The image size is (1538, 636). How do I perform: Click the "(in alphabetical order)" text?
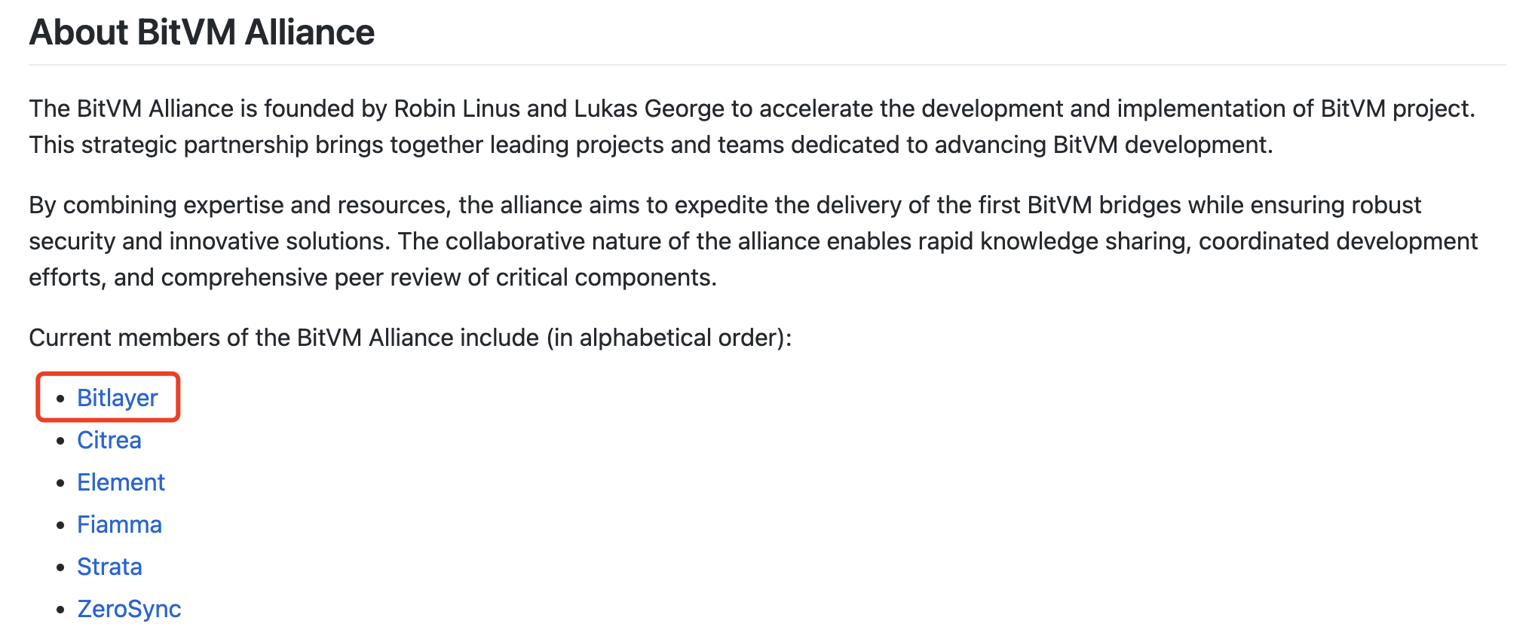pos(666,338)
